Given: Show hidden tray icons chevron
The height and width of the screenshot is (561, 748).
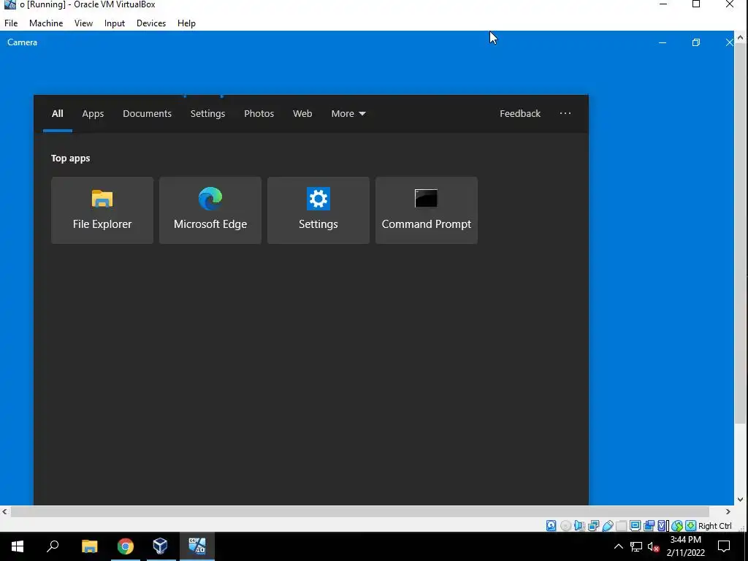Looking at the screenshot, I should [x=618, y=546].
